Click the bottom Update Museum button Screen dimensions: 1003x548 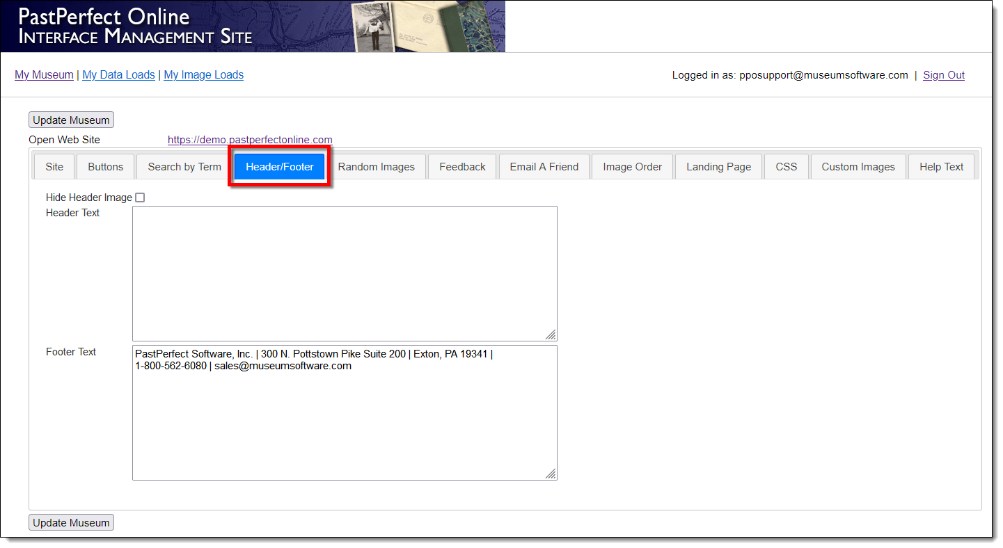click(71, 523)
